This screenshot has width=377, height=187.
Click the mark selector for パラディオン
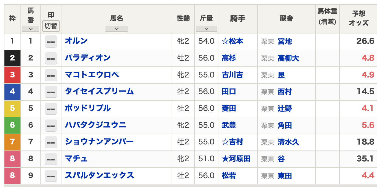51,58
